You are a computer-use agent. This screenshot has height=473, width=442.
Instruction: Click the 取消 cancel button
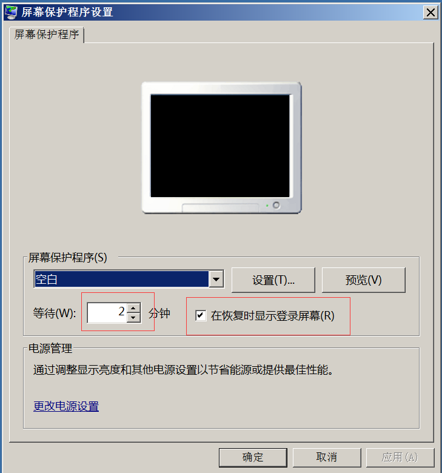click(x=327, y=457)
